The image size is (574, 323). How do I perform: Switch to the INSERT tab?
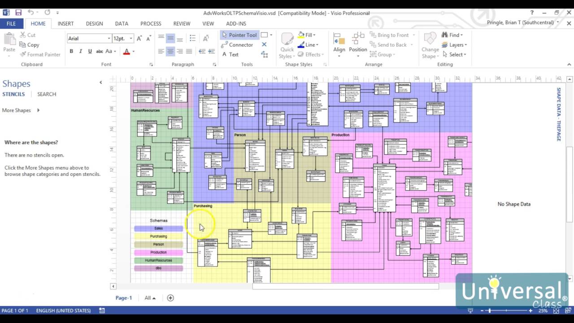pyautogui.click(x=65, y=24)
